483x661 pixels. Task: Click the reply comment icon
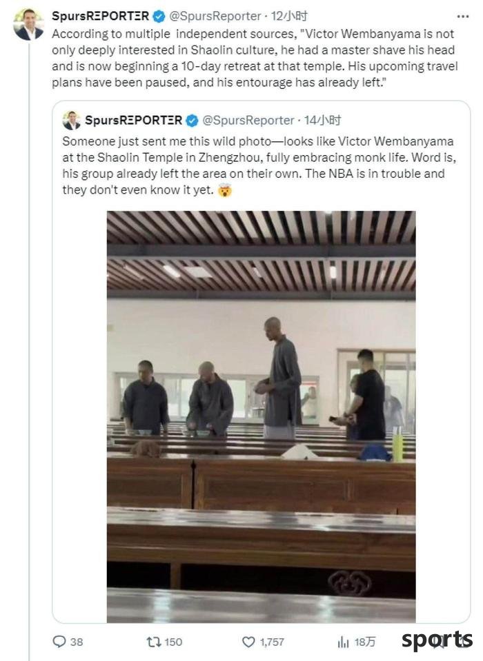click(59, 642)
